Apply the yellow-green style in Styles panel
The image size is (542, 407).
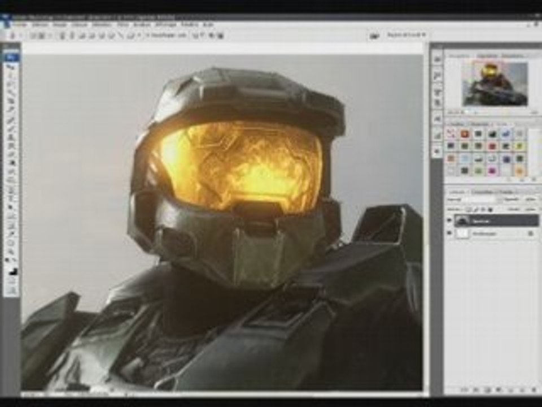pyautogui.click(x=519, y=146)
